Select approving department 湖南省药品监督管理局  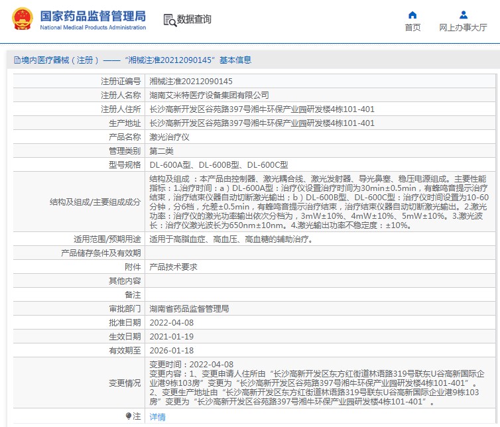(x=189, y=309)
